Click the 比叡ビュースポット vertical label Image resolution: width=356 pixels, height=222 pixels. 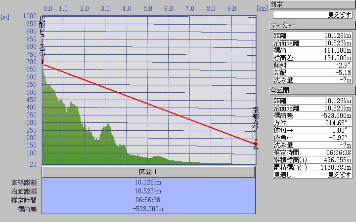[43, 37]
